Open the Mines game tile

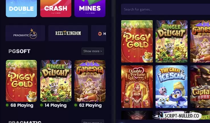[90, 9]
